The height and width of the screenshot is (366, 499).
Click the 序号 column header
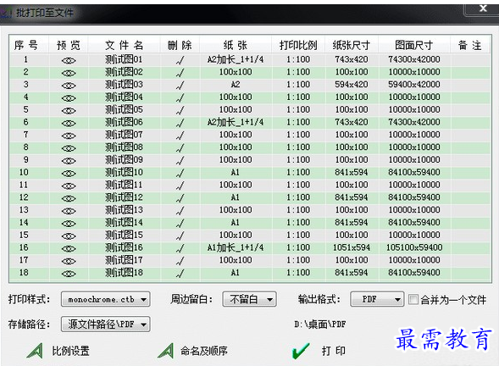pyautogui.click(x=25, y=45)
